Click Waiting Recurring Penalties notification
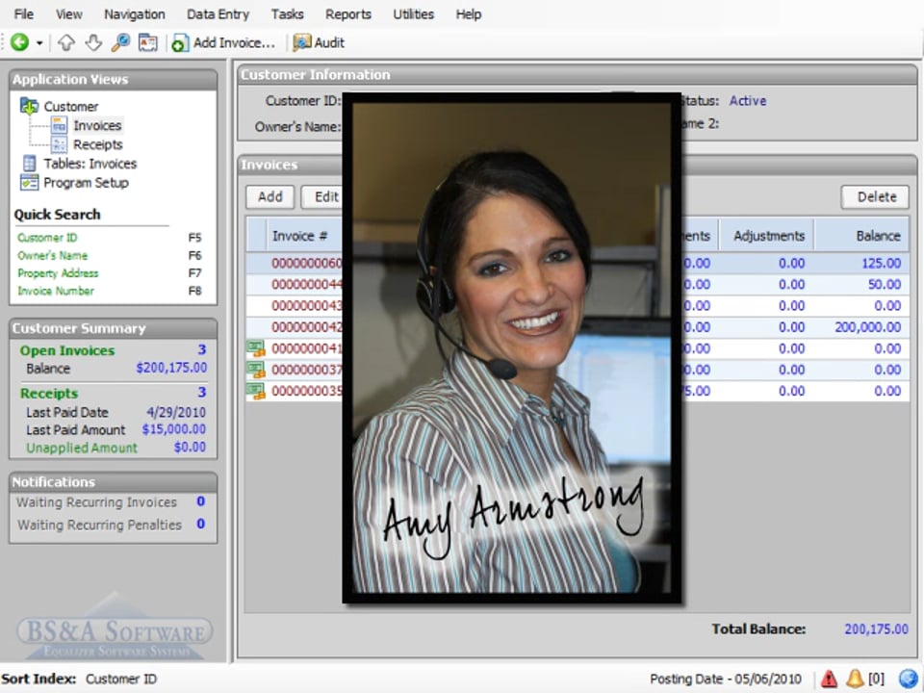This screenshot has width=924, height=693. [99, 525]
